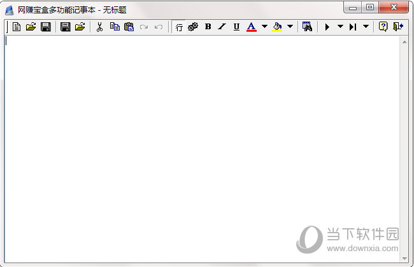Viewport: 414px width, 267px height.
Task: Copy selection with the two-pages icon
Action: pos(115,27)
